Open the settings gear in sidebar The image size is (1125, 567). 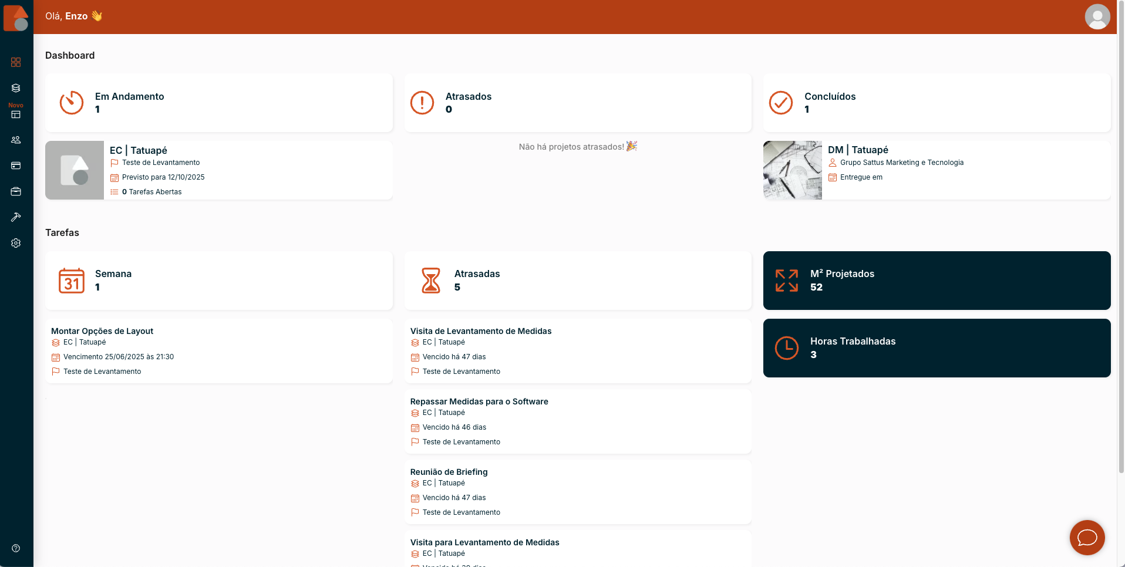tap(16, 243)
